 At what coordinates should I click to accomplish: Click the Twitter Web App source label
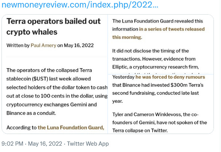click(x=88, y=144)
